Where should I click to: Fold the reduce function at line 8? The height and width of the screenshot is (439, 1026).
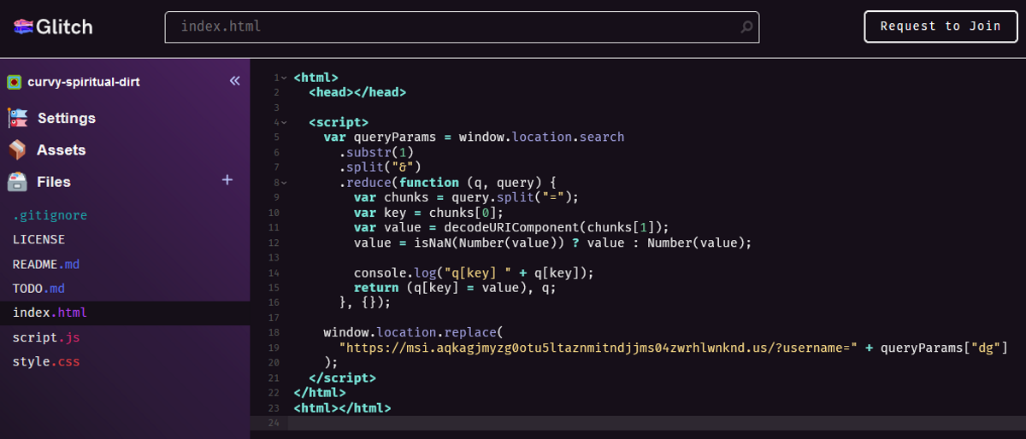284,183
